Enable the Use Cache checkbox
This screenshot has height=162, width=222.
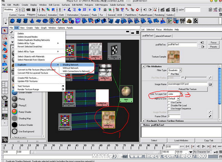(169, 102)
